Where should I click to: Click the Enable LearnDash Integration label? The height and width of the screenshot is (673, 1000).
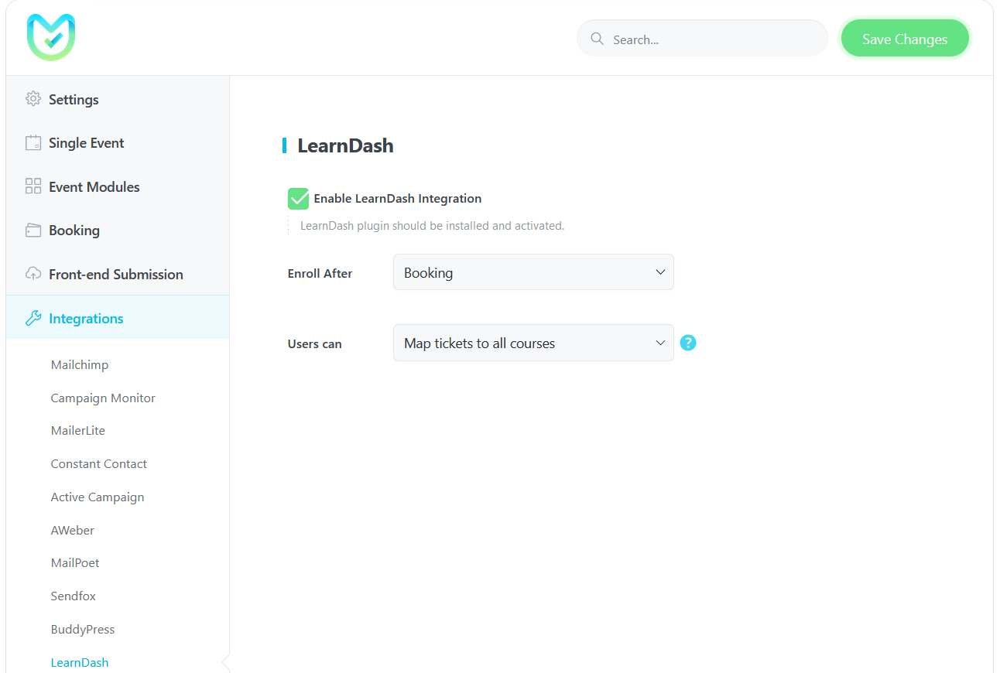(x=398, y=199)
